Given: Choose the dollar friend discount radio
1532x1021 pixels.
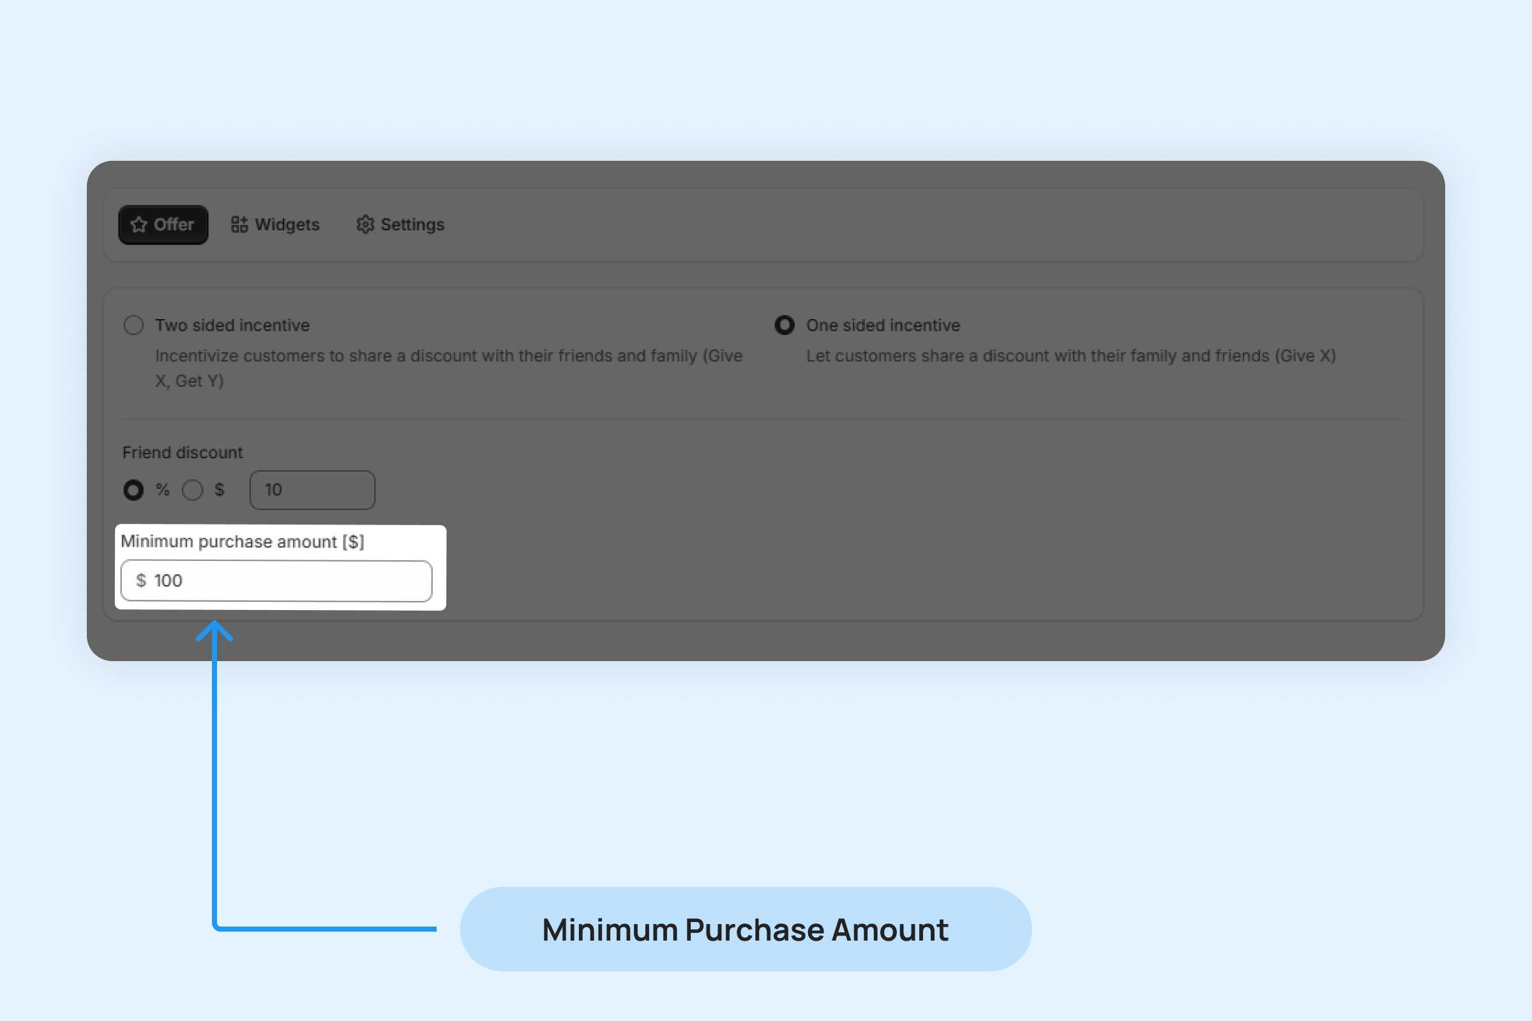Looking at the screenshot, I should click(192, 489).
